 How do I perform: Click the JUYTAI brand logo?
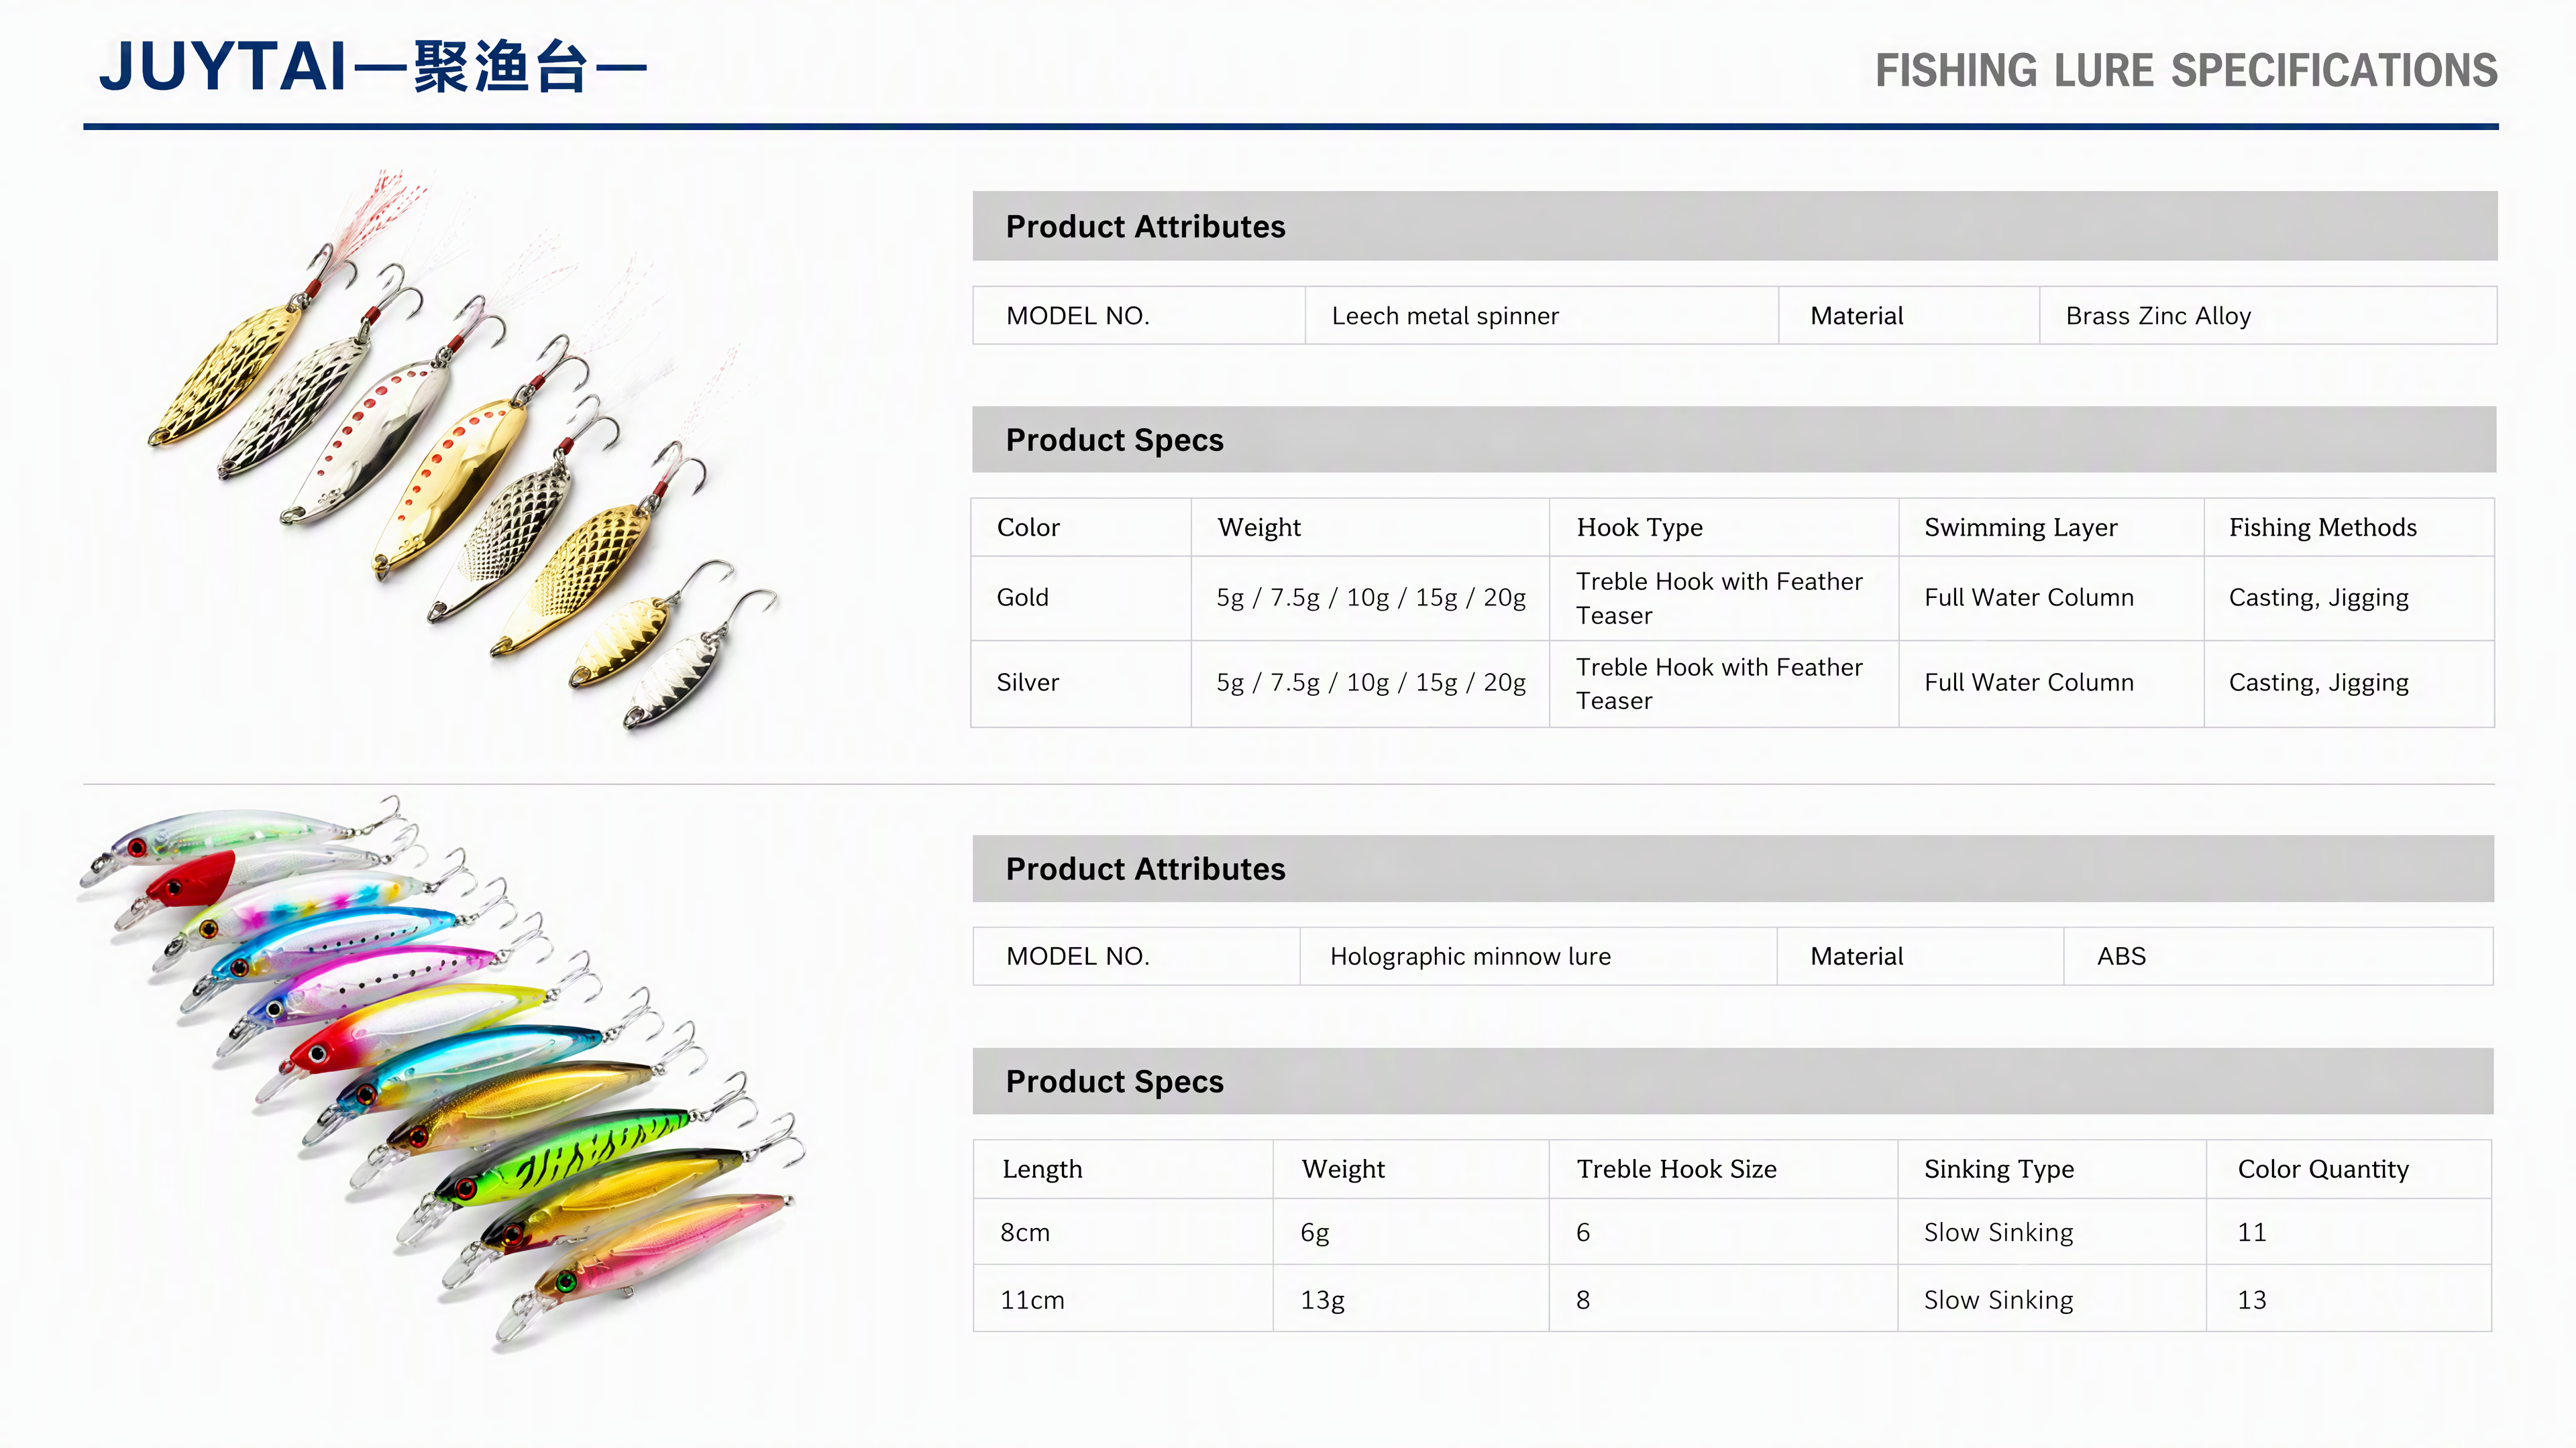pyautogui.click(x=373, y=67)
